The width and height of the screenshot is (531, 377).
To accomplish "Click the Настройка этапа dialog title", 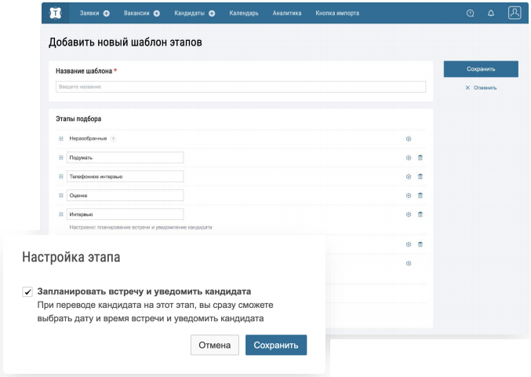I will coord(71,258).
